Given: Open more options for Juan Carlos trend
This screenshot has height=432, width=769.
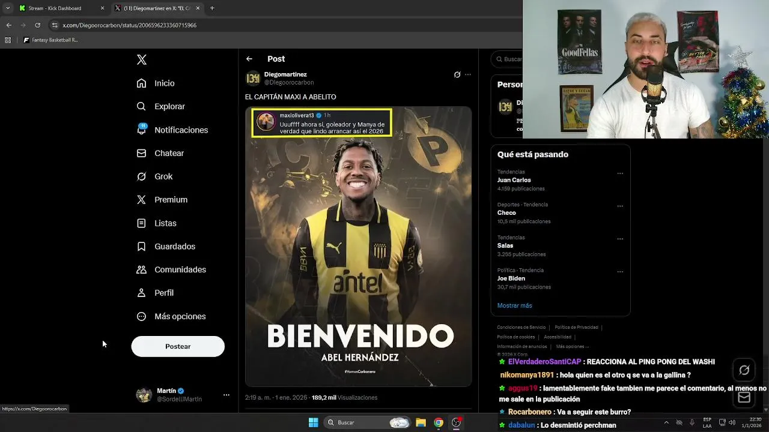Looking at the screenshot, I should (x=620, y=173).
